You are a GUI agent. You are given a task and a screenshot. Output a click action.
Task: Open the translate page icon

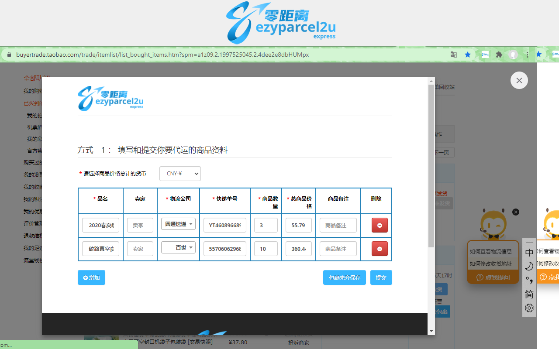click(x=454, y=55)
